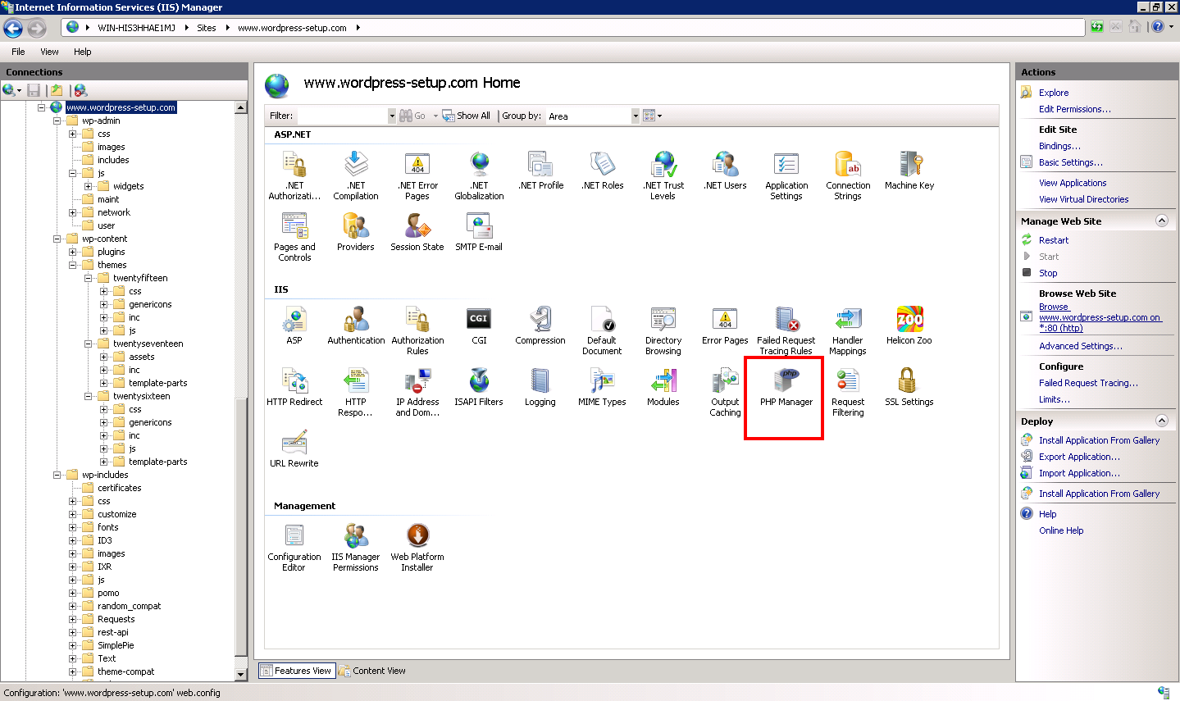Open the Help menu
The height and width of the screenshot is (701, 1180).
[83, 52]
